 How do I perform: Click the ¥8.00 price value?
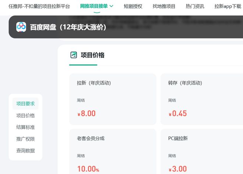coord(87,114)
